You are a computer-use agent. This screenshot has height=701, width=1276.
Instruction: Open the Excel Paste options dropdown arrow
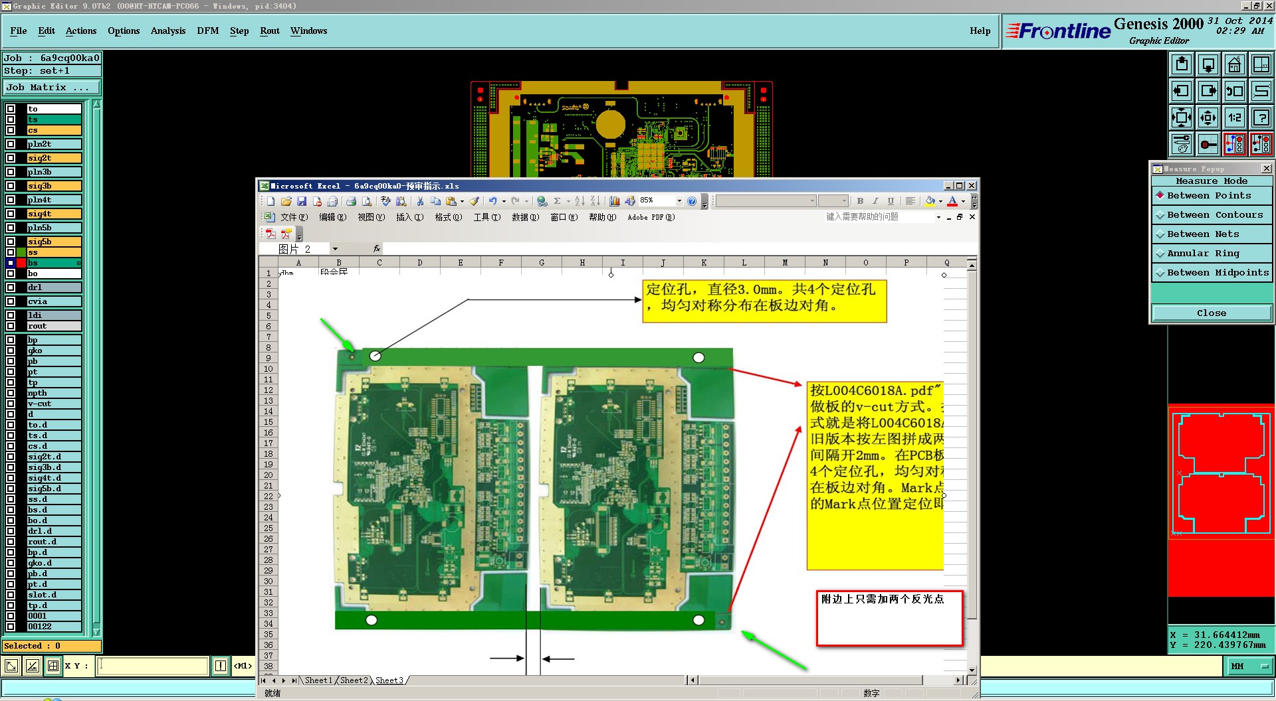coord(462,201)
